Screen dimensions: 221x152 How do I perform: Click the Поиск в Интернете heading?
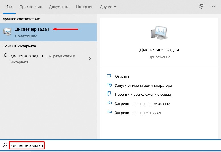point(19,46)
